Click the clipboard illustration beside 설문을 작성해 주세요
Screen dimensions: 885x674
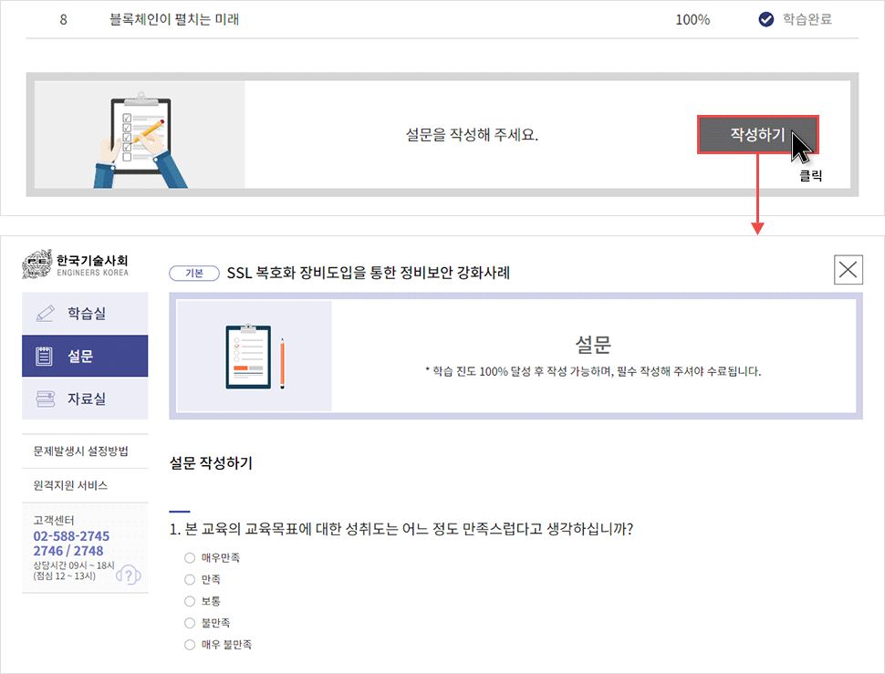tap(139, 133)
